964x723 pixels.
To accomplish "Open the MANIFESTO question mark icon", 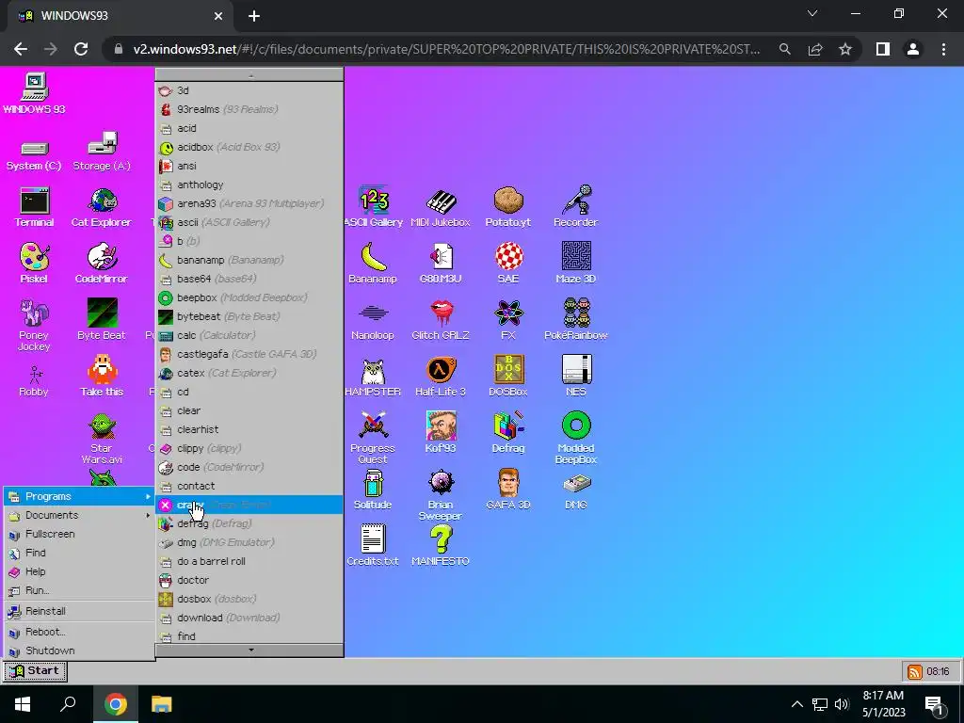I will tap(441, 545).
